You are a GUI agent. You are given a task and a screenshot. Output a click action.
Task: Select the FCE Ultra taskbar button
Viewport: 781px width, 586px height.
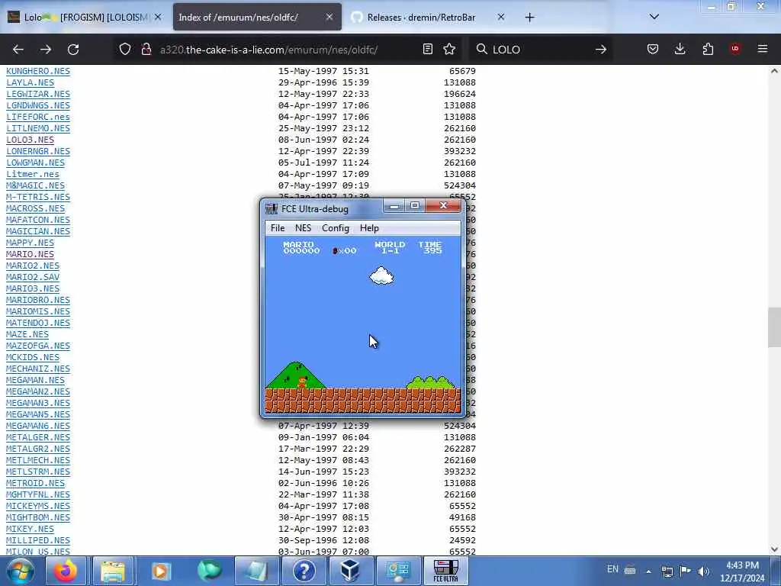coord(445,571)
